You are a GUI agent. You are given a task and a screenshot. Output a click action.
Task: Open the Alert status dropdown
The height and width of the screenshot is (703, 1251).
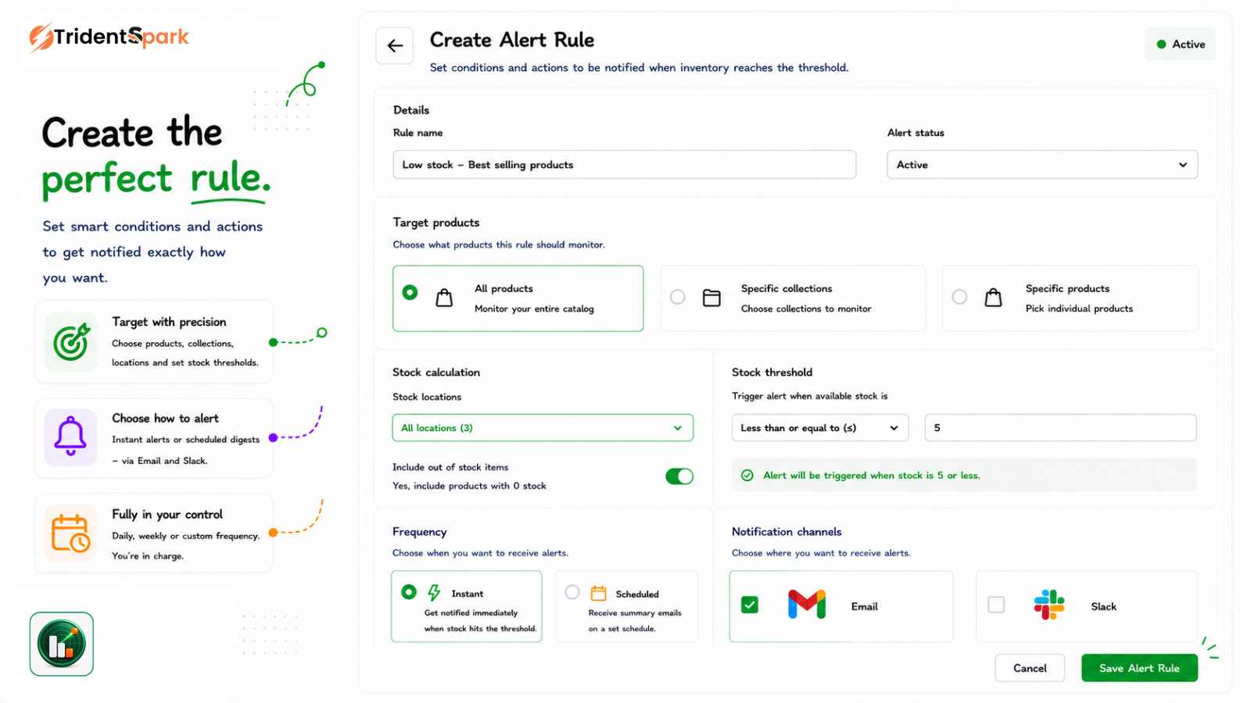(x=1042, y=165)
